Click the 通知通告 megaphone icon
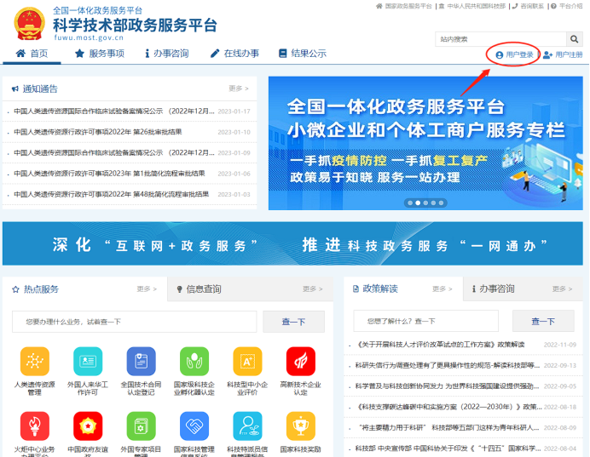The width and height of the screenshot is (590, 457). pyautogui.click(x=15, y=89)
